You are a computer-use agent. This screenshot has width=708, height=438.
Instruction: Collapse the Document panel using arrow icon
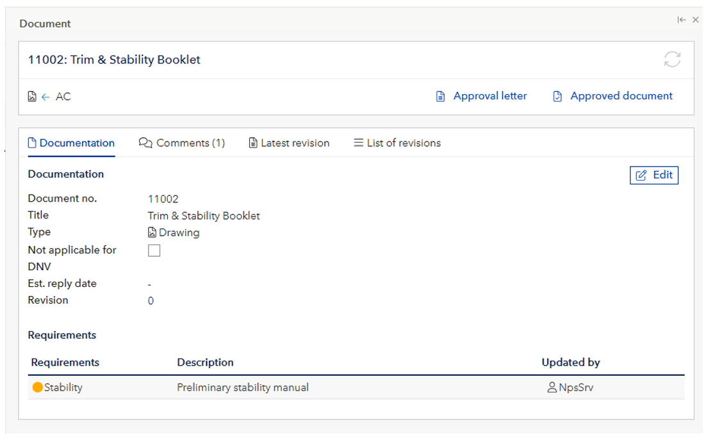pos(682,20)
